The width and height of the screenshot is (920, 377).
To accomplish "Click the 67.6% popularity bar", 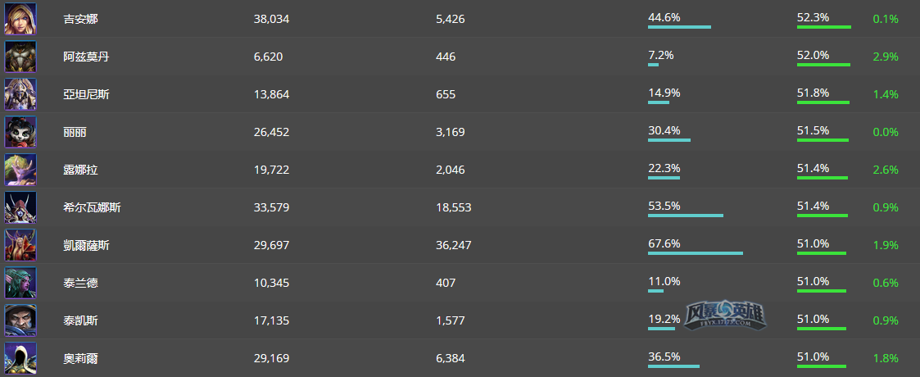I will (x=696, y=253).
